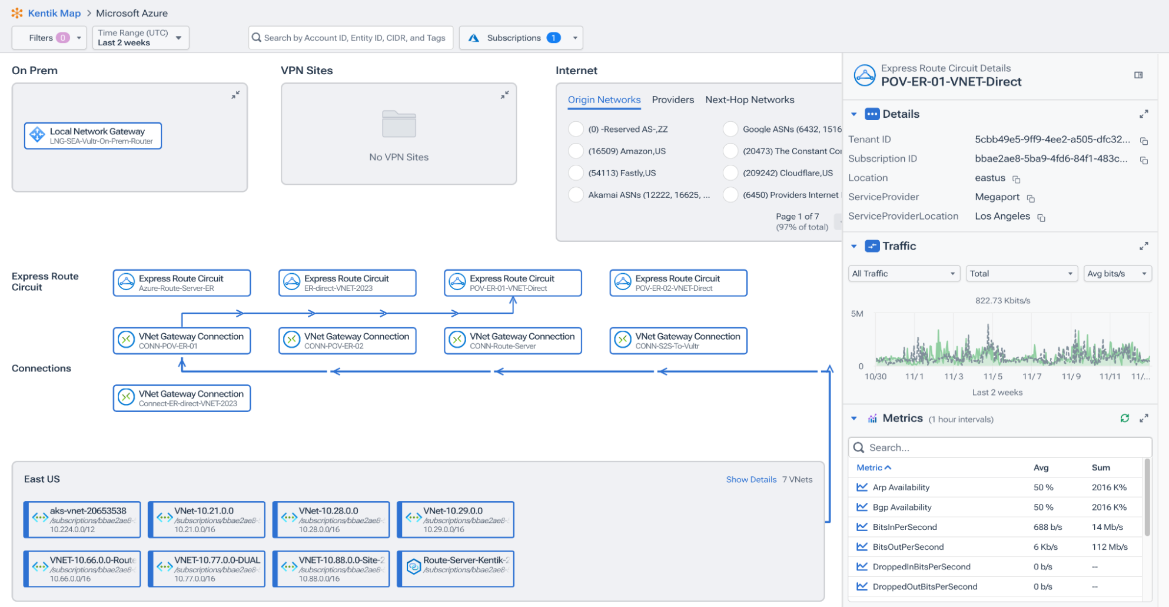This screenshot has width=1169, height=607.
Task: Copy the eastus location value
Action: click(1016, 179)
